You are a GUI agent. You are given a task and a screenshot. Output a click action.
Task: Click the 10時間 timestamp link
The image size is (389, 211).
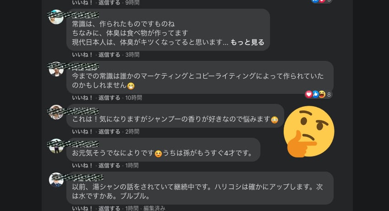click(134, 98)
